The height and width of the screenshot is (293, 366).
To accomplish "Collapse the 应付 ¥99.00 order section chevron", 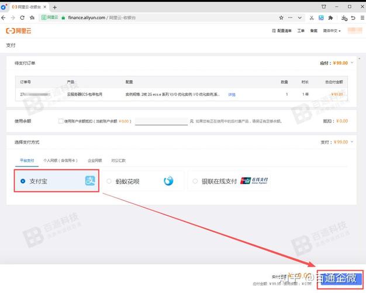I will pos(352,63).
